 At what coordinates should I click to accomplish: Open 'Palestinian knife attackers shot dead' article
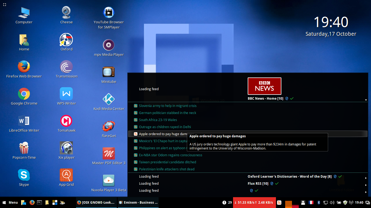167,169
